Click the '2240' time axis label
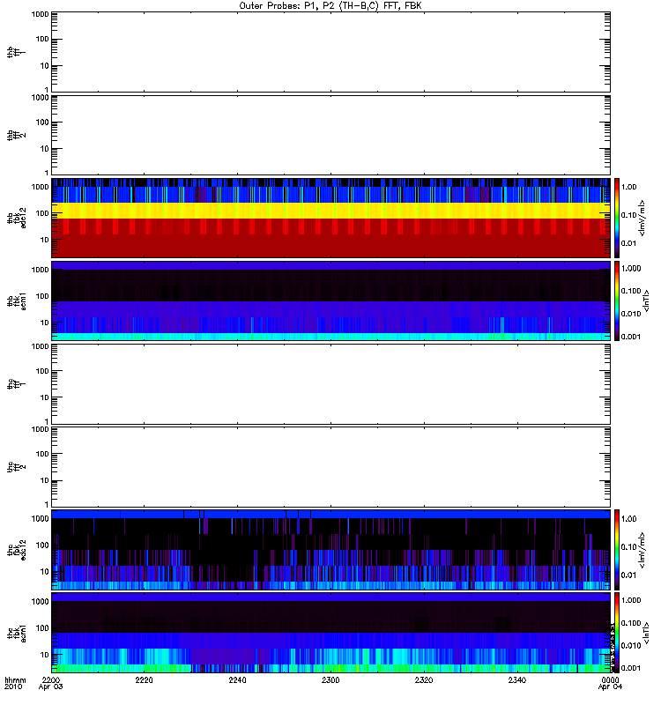 [237, 680]
